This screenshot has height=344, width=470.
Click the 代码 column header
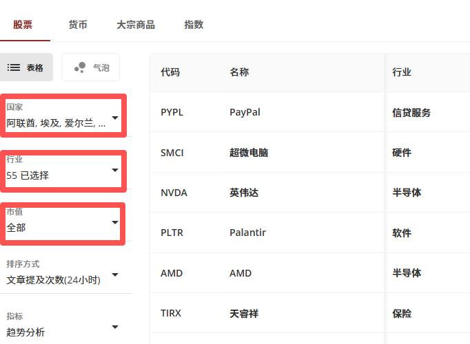point(170,72)
